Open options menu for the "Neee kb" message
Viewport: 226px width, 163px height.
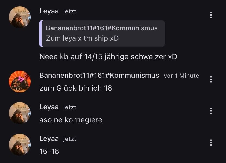coord(211,15)
